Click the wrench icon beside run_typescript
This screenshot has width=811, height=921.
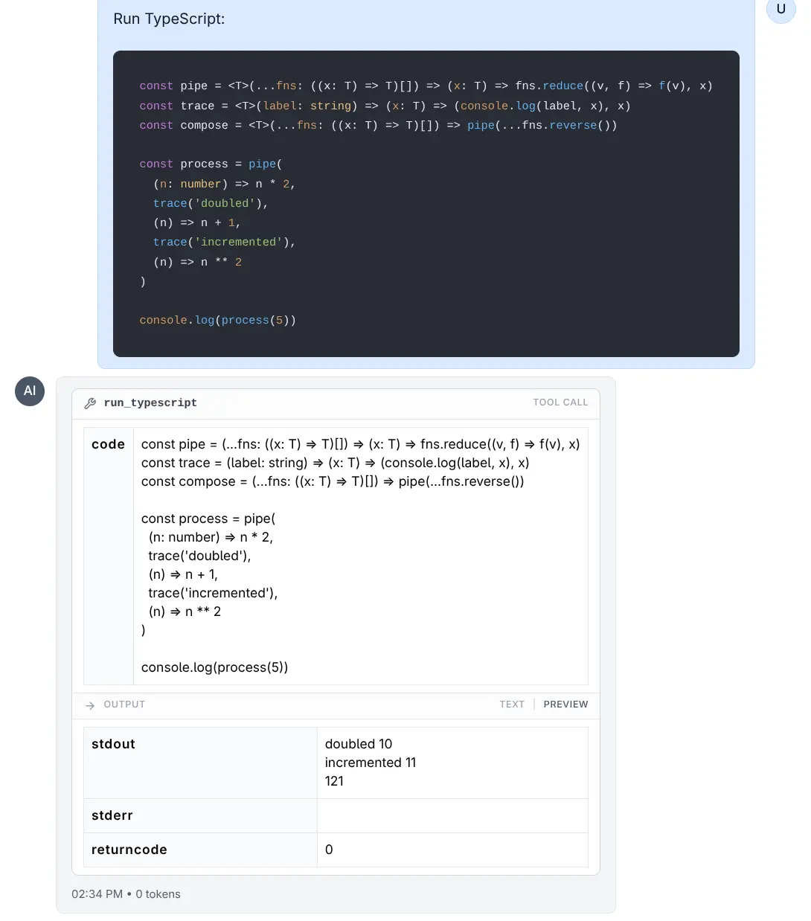[x=90, y=402]
